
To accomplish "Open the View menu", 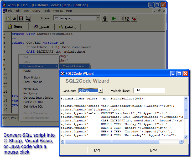I will (x=26, y=11).
